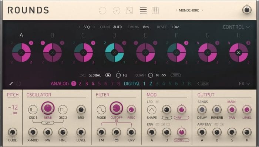Screen dimensions: 259x147
Task: Open the hamburger lines menu icon
Action: 143,10
